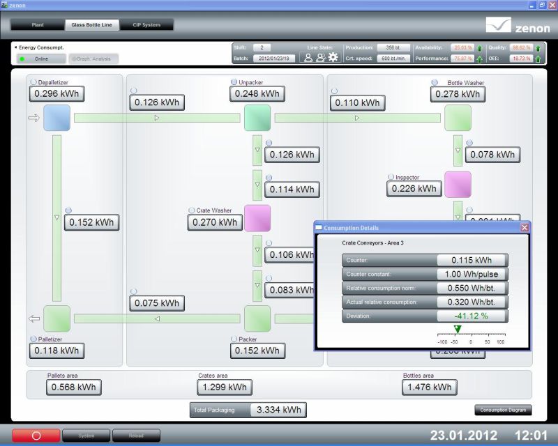Select the pink Inspector machine block
This screenshot has height=446, width=558.
click(x=458, y=184)
